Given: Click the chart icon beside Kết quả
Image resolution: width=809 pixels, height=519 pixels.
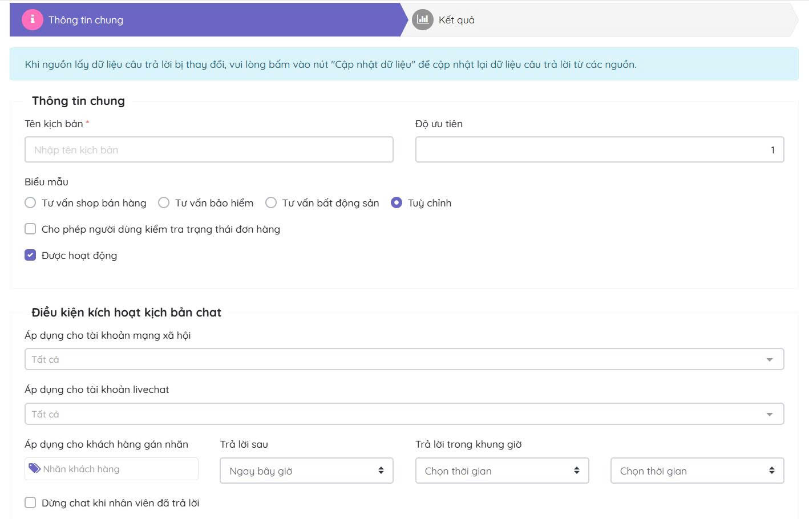Looking at the screenshot, I should [x=422, y=19].
